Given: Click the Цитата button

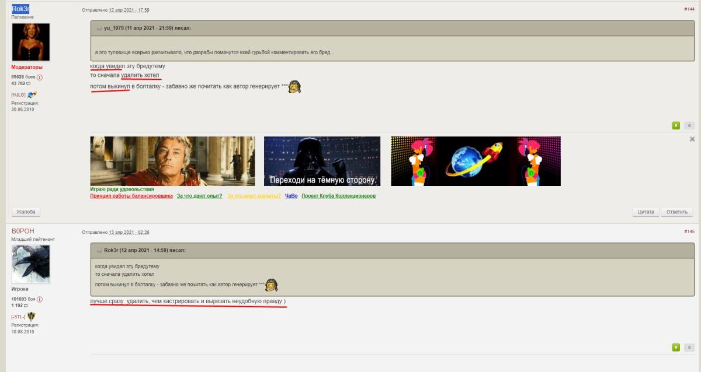Looking at the screenshot, I should click(x=647, y=212).
